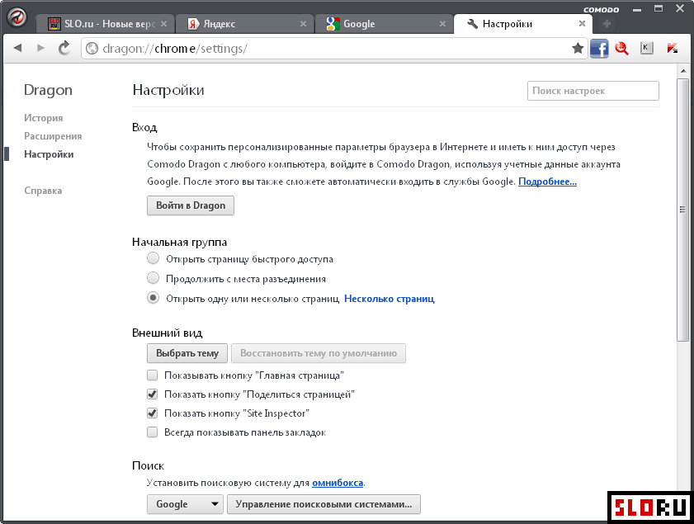Close the Настройки tab
This screenshot has width=694, height=524.
pos(582,24)
